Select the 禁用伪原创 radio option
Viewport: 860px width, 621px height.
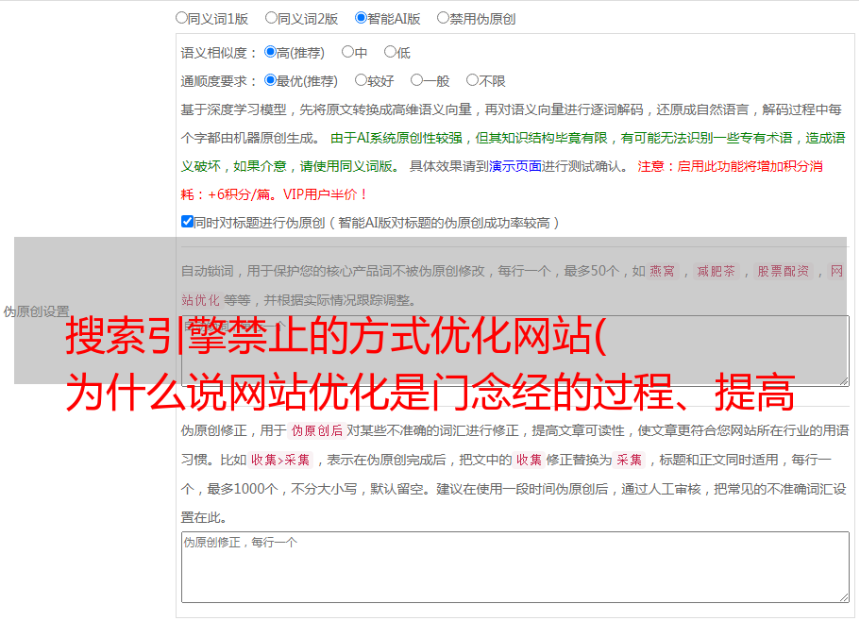coord(443,18)
